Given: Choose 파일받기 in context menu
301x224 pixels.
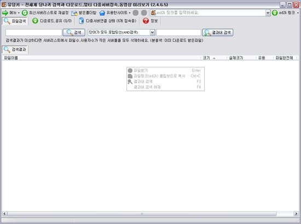Looking at the screenshot, I should 165,71.
